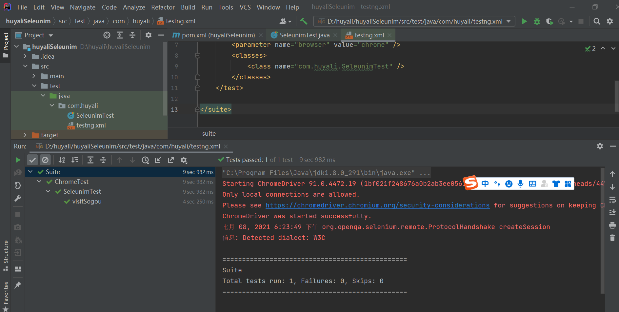Toggle Sogou punctuation mode
Image resolution: width=619 pixels, height=312 pixels.
point(497,184)
